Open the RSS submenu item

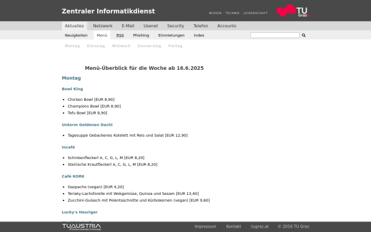(120, 35)
